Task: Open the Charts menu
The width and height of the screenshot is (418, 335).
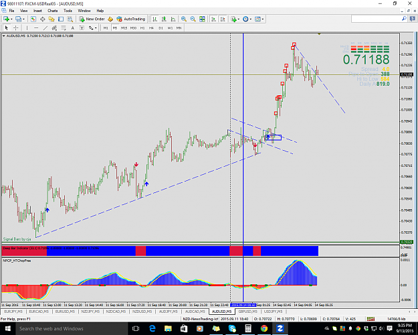Action: [53, 11]
